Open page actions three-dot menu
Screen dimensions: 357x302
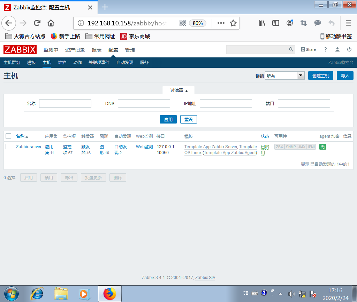pyautogui.click(x=221, y=23)
